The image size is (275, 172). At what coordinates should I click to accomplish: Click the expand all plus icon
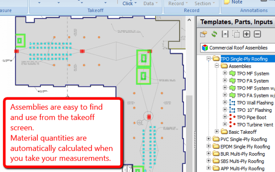pos(246,34)
